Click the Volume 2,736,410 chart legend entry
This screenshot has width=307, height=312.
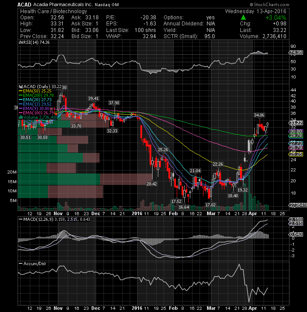click(x=38, y=117)
